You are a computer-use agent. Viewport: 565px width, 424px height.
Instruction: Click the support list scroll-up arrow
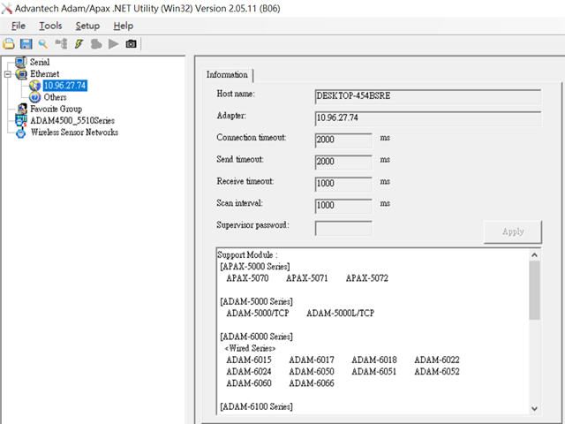tap(534, 255)
